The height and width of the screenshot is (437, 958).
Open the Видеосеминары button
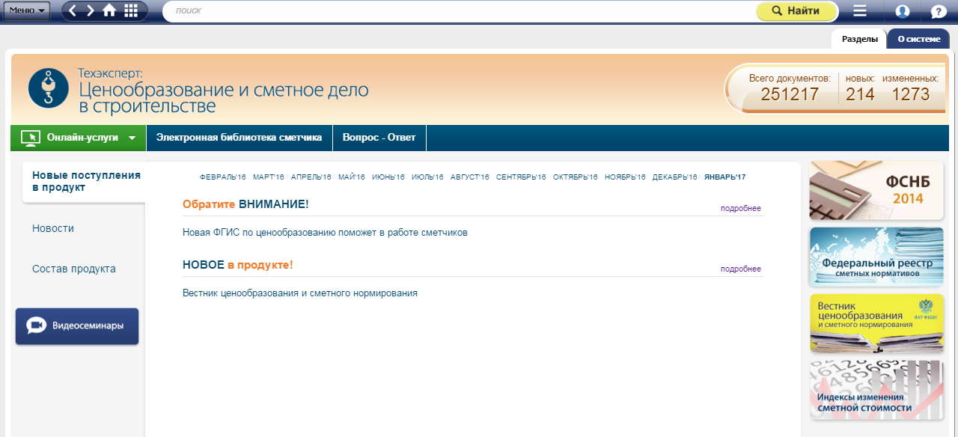[77, 326]
